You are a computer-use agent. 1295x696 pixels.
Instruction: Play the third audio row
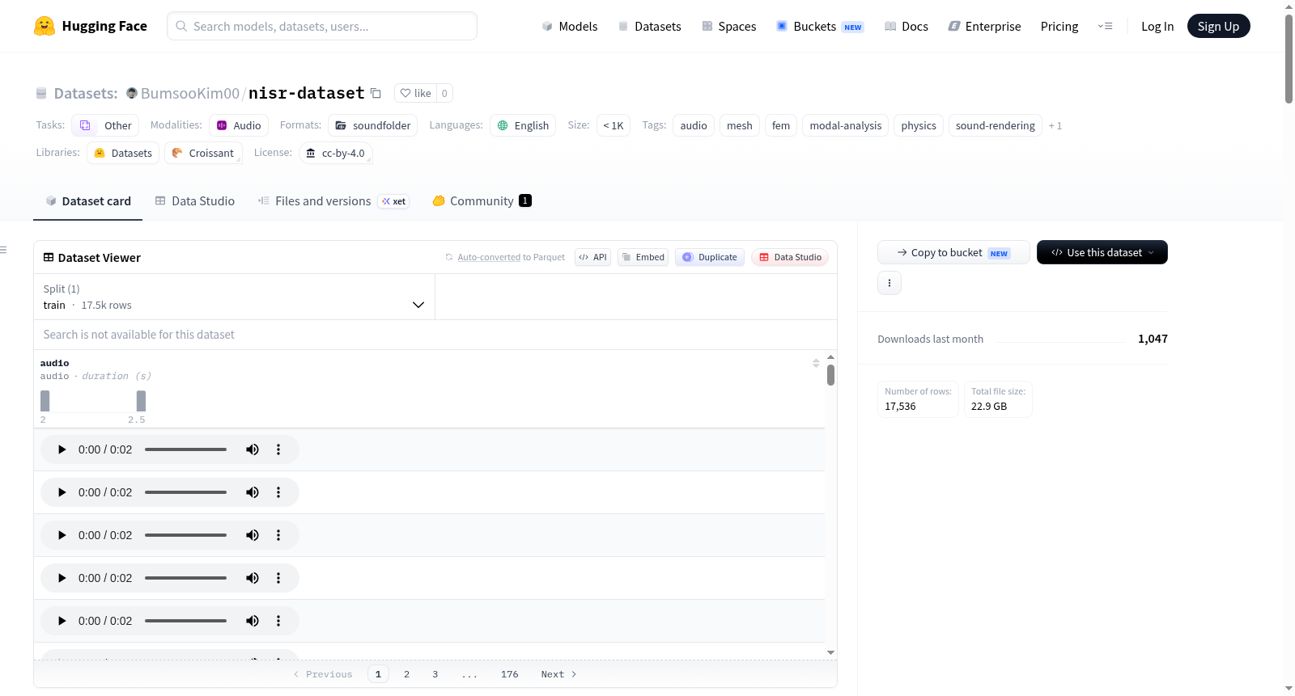pos(62,535)
